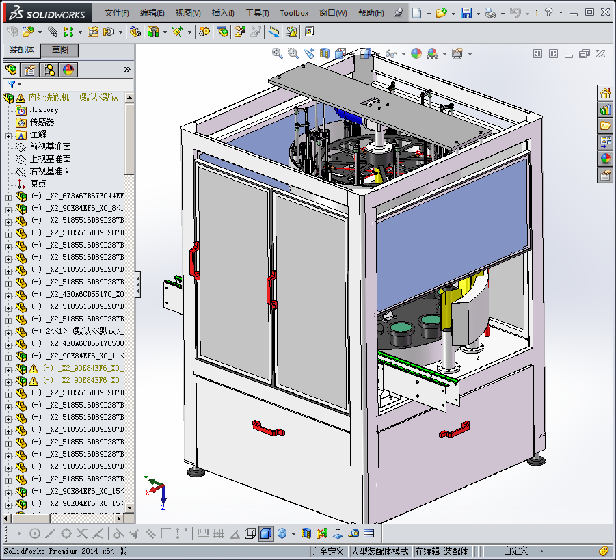Switch to the 草图 (Sketch) tab
Image resolution: width=616 pixels, height=560 pixels.
[60, 51]
